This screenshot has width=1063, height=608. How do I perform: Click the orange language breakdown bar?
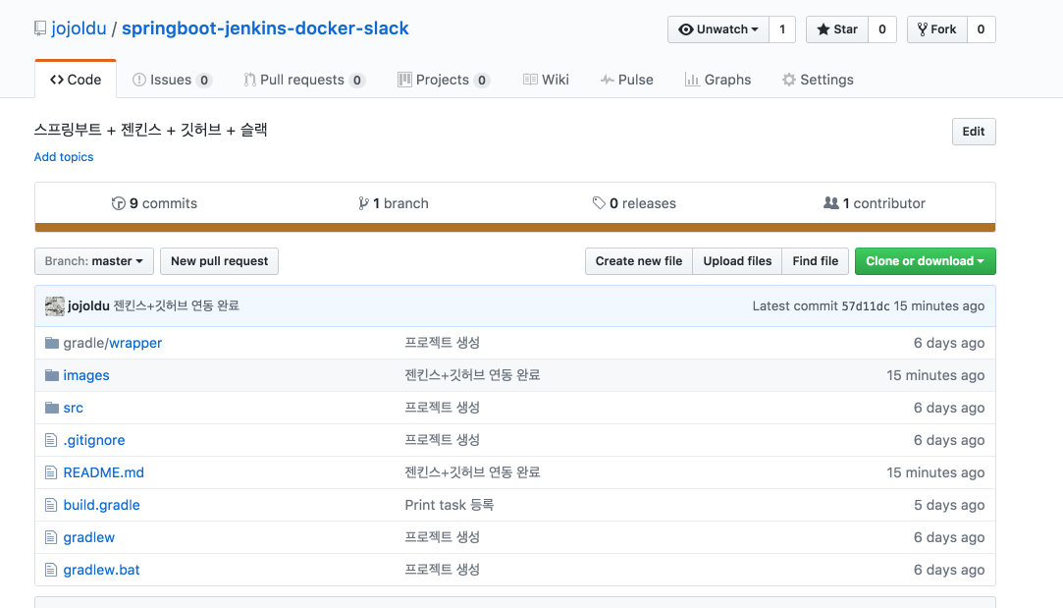point(515,228)
